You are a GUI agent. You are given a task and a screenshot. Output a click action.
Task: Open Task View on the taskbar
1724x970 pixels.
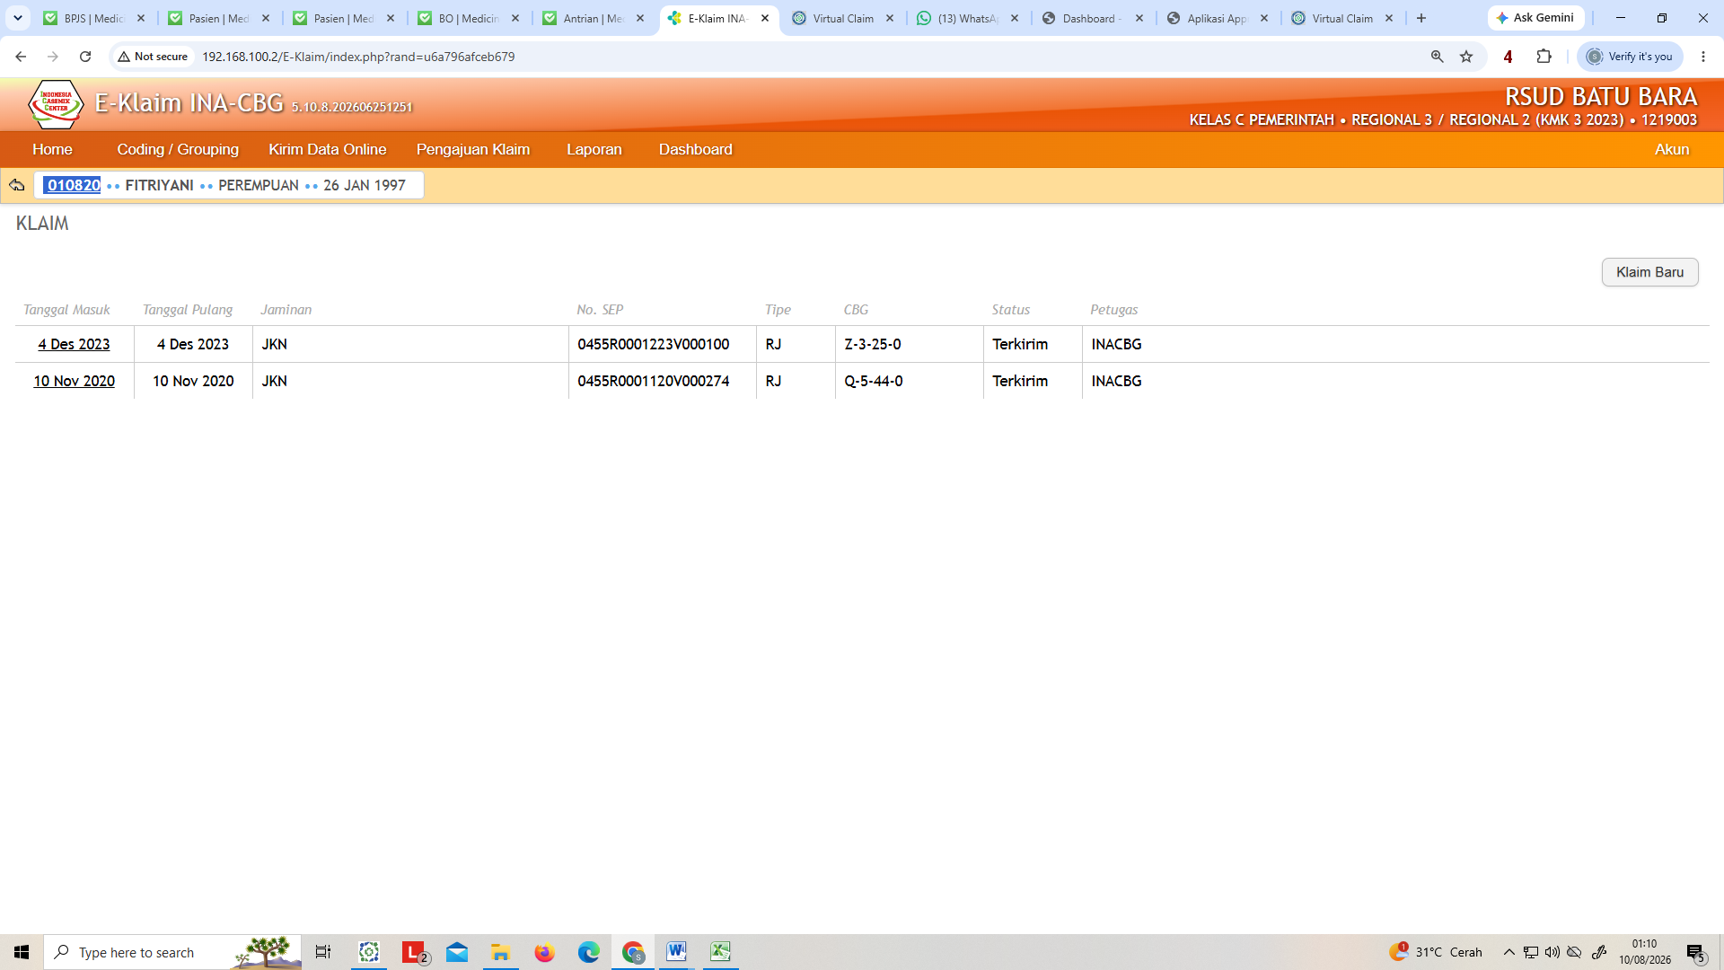click(323, 952)
